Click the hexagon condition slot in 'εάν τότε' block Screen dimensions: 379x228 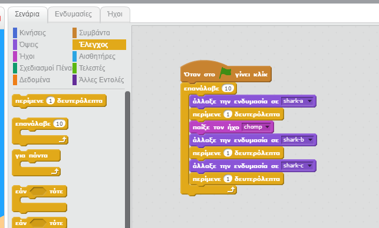38,192
